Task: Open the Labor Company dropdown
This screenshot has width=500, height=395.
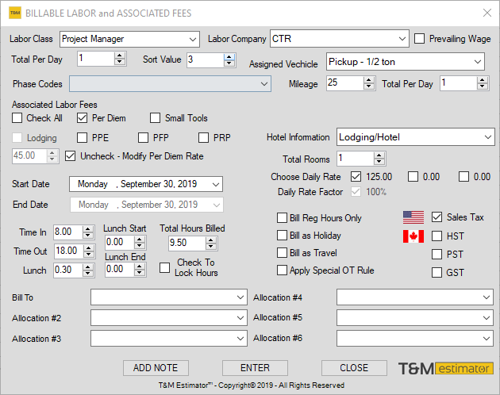Action: pos(402,39)
